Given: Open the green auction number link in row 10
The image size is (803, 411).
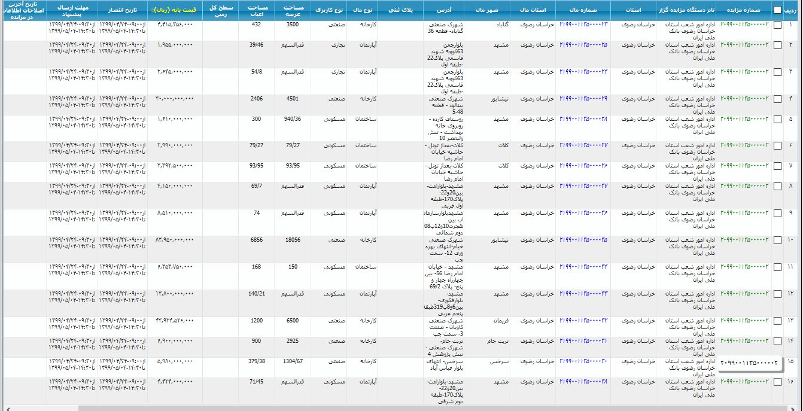Looking at the screenshot, I should click(744, 239).
